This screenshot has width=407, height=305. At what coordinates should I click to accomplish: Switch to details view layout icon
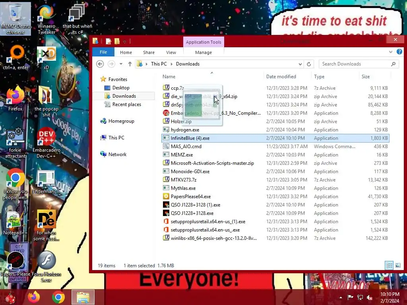(389, 265)
